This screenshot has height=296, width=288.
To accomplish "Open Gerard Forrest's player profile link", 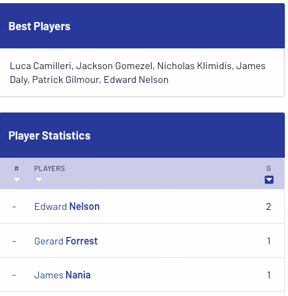I will (66, 241).
